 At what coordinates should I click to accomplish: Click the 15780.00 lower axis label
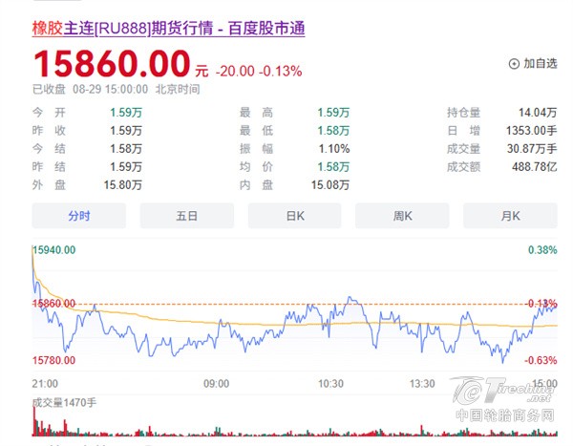click(53, 360)
